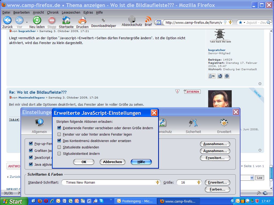Click the red shield tray icon
Image resolution: width=274 pixels, height=205 pixels.
coord(257,201)
